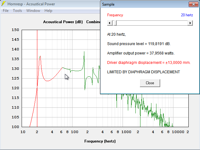Open the File menu
Viewport: 200px width, 150px height.
(x=6, y=11)
